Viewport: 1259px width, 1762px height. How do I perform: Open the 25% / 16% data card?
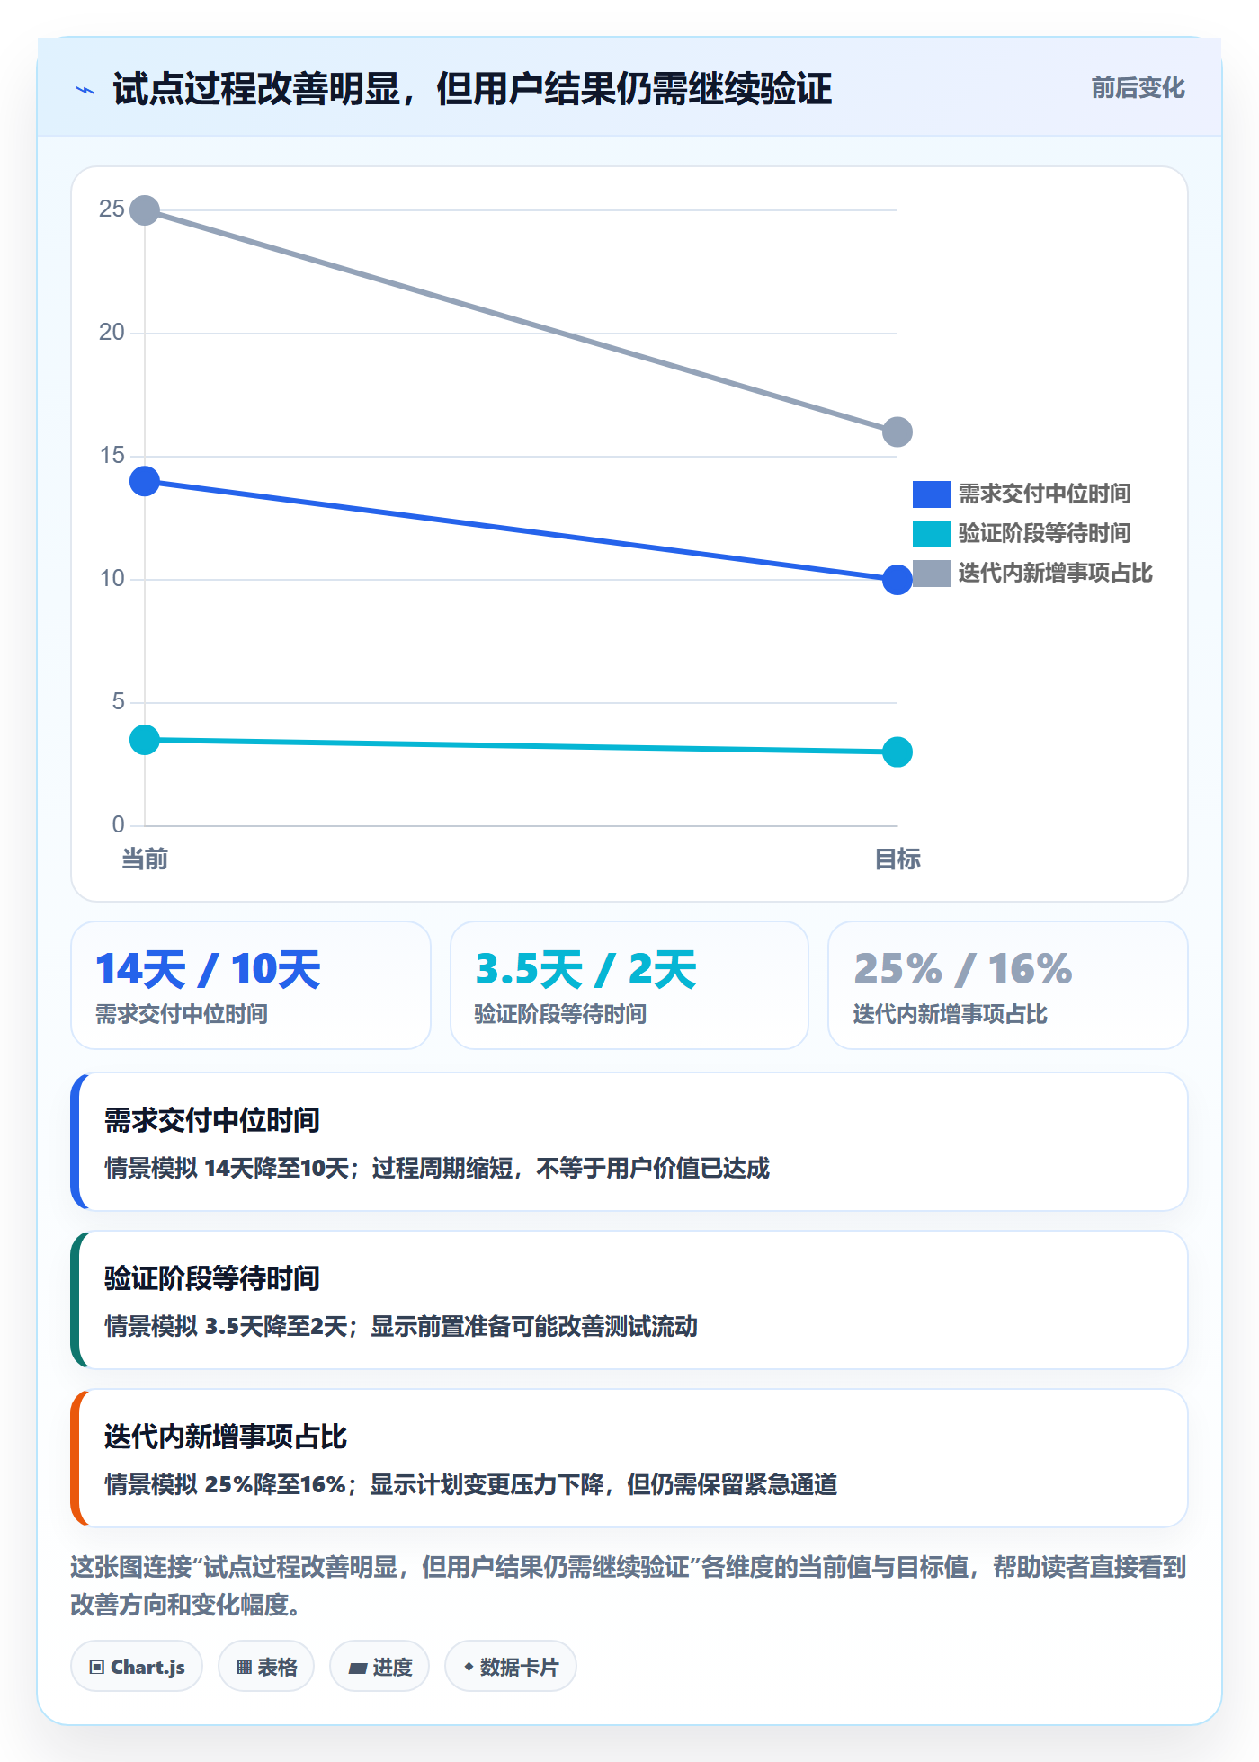1008,985
